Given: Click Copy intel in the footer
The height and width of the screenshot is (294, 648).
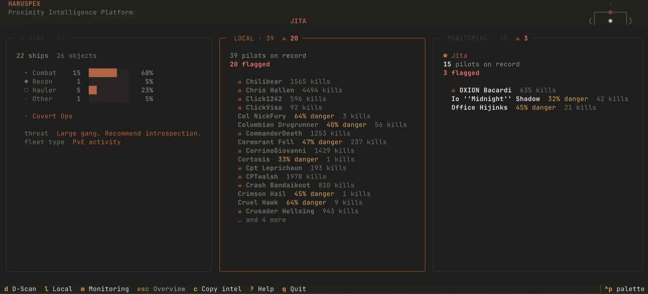Looking at the screenshot, I should pos(217,289).
